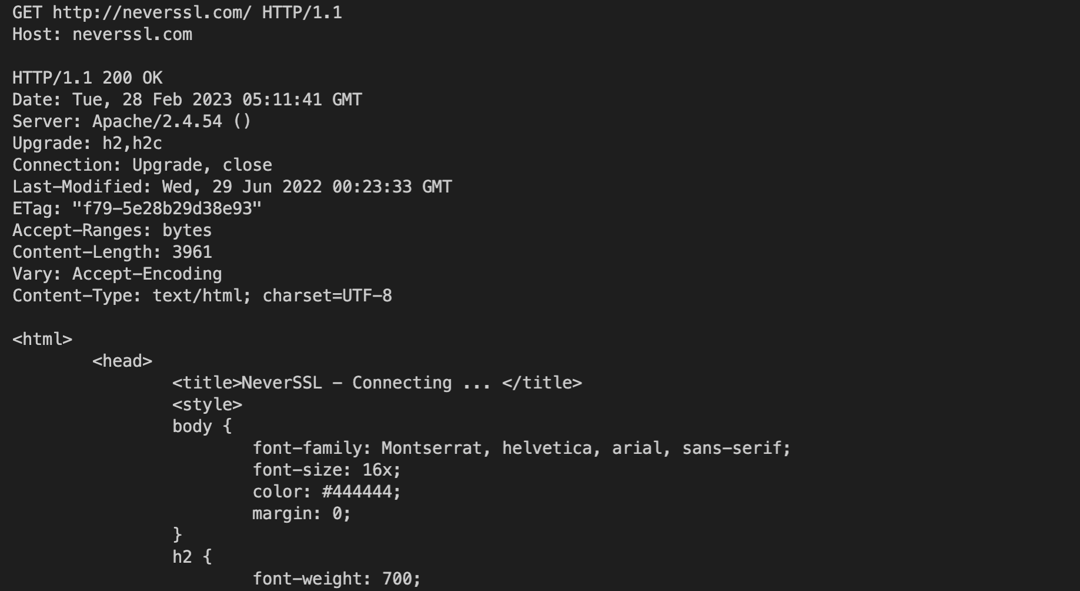The height and width of the screenshot is (591, 1080).
Task: Click the Last-Modified header line
Action: click(232, 187)
